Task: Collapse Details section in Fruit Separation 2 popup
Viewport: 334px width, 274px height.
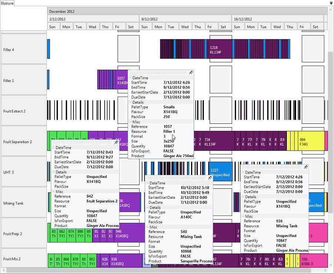Action: [x=54, y=172]
